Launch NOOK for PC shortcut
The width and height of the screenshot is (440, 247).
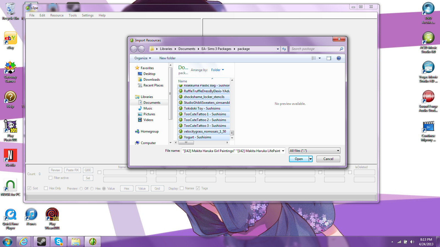pos(10,187)
